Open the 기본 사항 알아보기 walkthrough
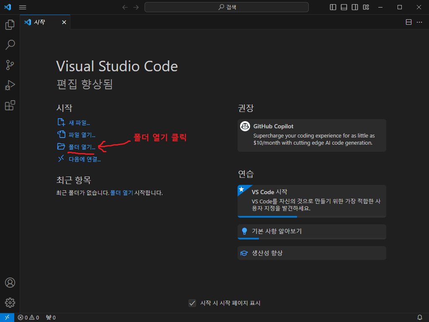Screen dimensions: 429x322 (312, 231)
